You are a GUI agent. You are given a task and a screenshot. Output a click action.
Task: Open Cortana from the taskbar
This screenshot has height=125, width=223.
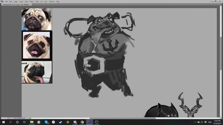point(17,122)
